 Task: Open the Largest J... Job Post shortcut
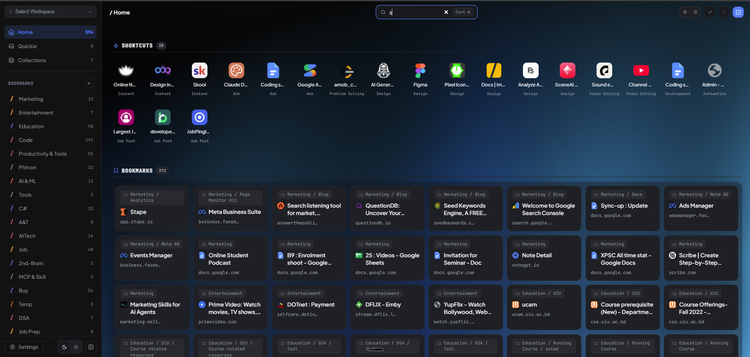[126, 117]
